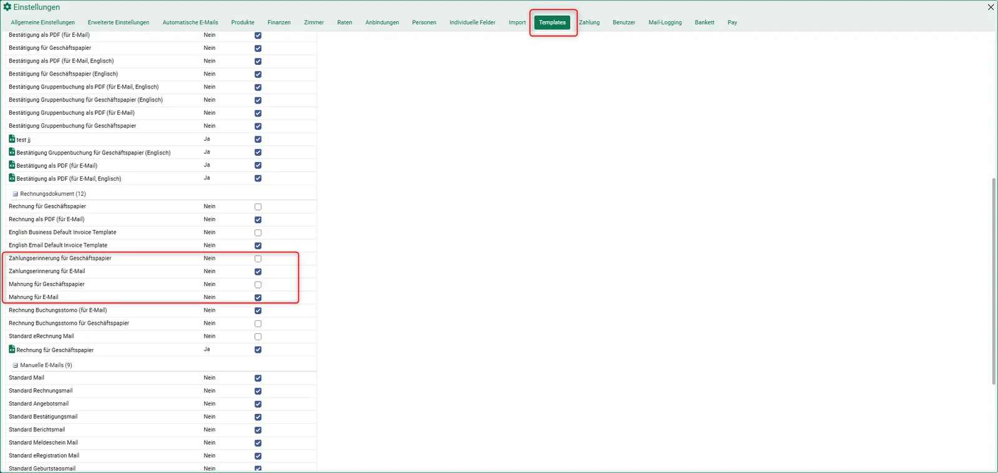Image resolution: width=998 pixels, height=473 pixels.
Task: Uncheck the Standard Angebotsmail checkbox
Action: [258, 404]
